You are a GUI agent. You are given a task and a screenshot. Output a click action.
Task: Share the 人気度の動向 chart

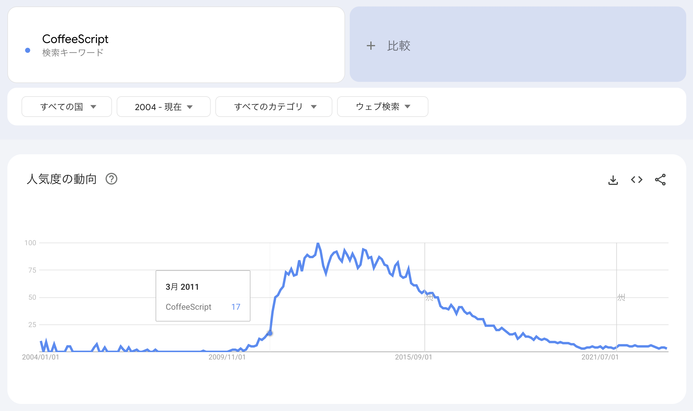point(660,180)
